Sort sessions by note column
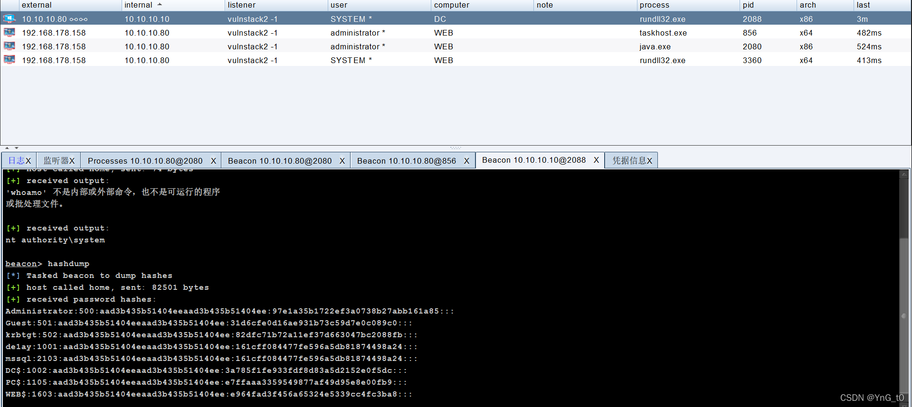This screenshot has height=407, width=912. (x=585, y=5)
